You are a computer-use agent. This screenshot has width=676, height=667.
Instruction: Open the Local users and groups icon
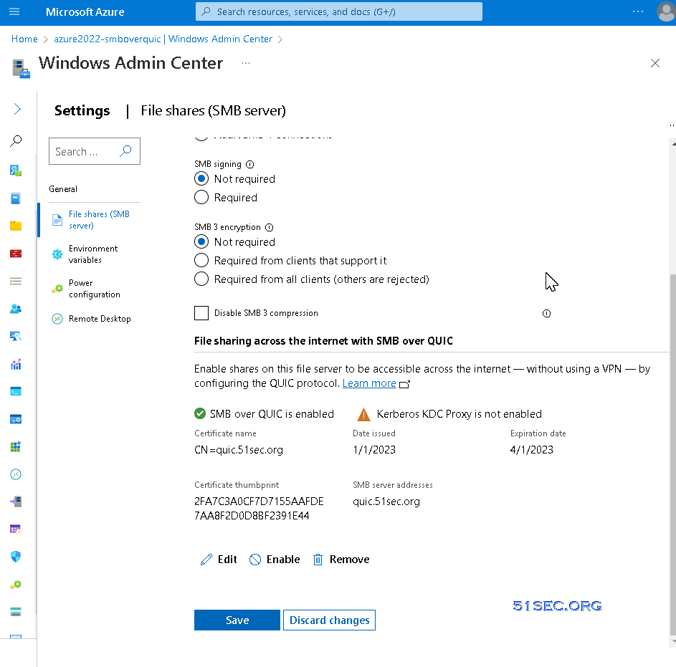[x=16, y=309]
